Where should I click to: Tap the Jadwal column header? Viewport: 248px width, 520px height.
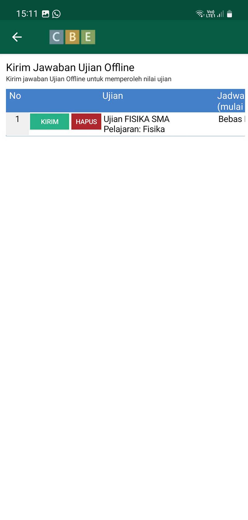click(x=231, y=101)
